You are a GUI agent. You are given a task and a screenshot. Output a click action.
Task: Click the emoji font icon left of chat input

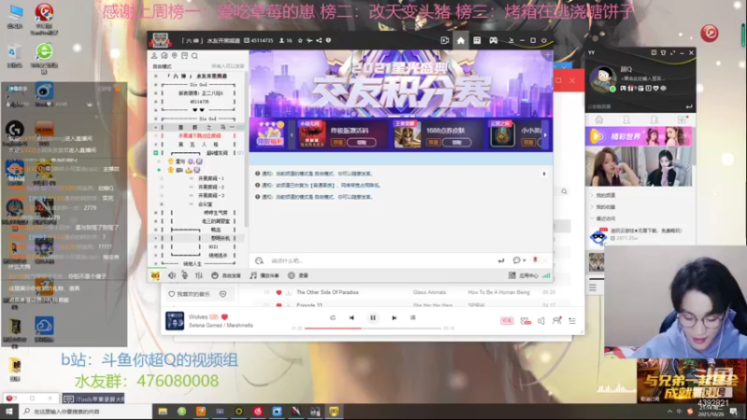[x=260, y=260]
